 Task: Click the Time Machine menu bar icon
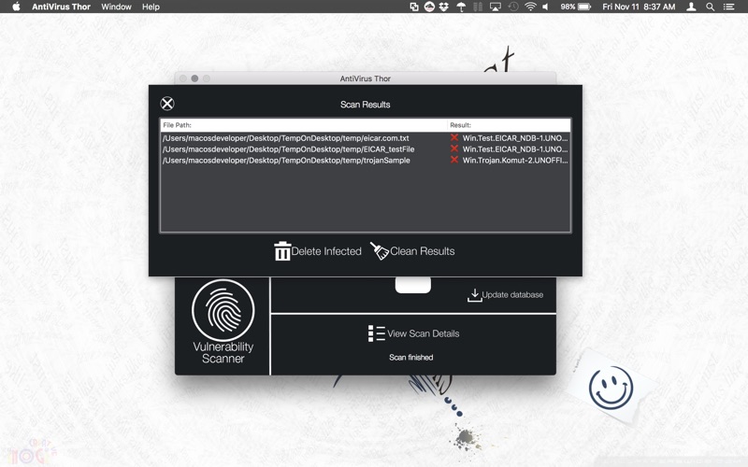513,7
